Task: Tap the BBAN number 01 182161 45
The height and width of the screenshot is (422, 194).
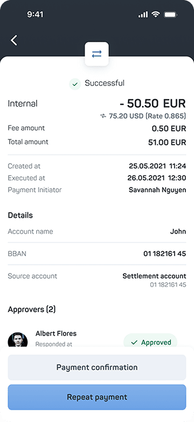Action: coord(164,253)
